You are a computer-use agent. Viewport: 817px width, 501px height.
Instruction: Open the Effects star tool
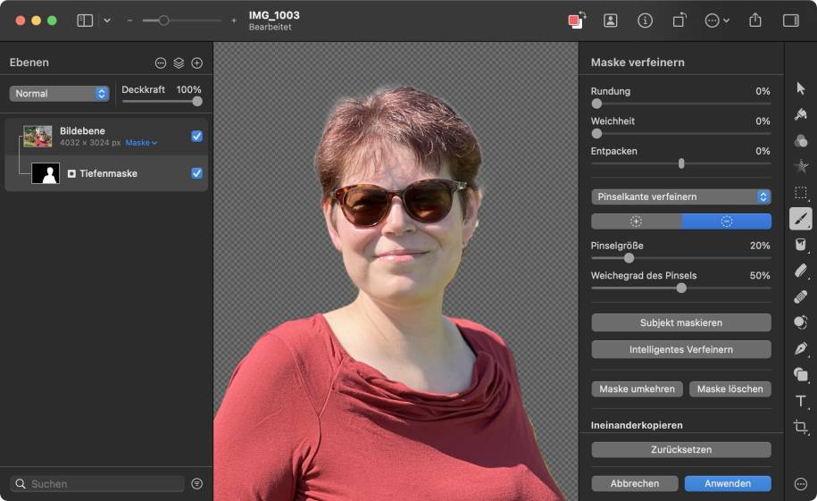[x=801, y=166]
